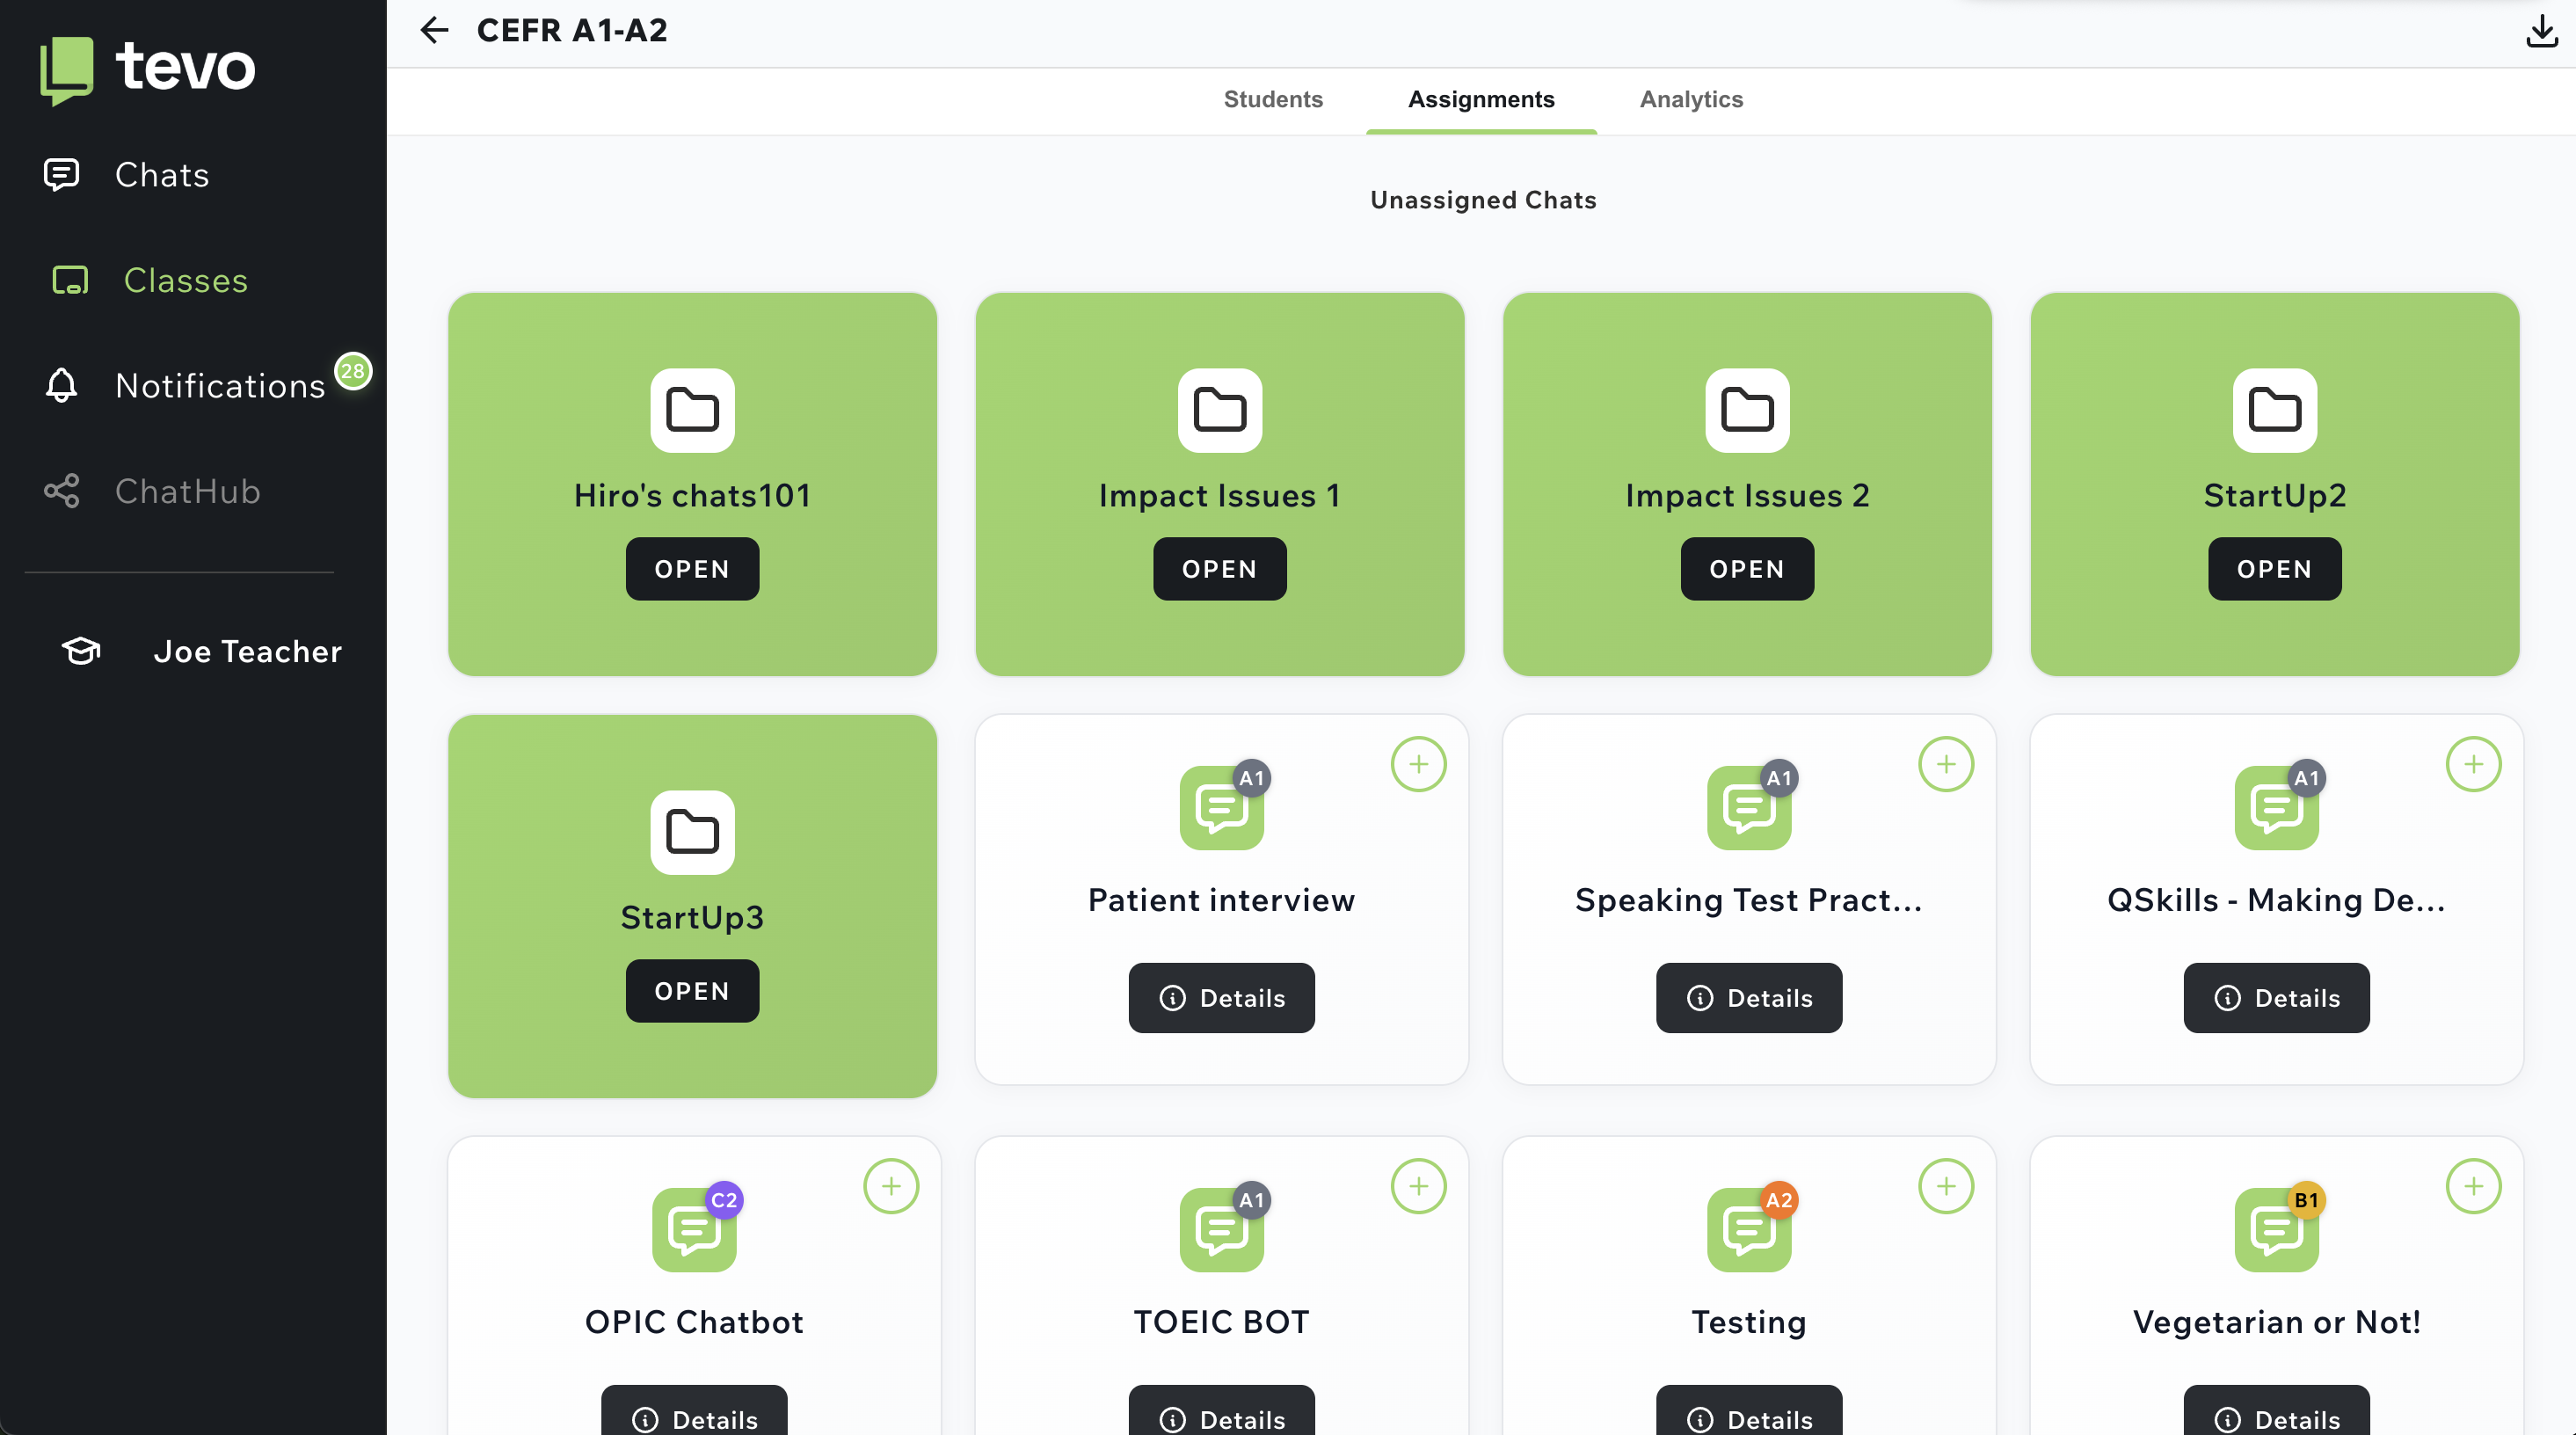Assign OPIC Chatbot with plus icon
Viewport: 2576px width, 1435px height.
click(x=890, y=1186)
